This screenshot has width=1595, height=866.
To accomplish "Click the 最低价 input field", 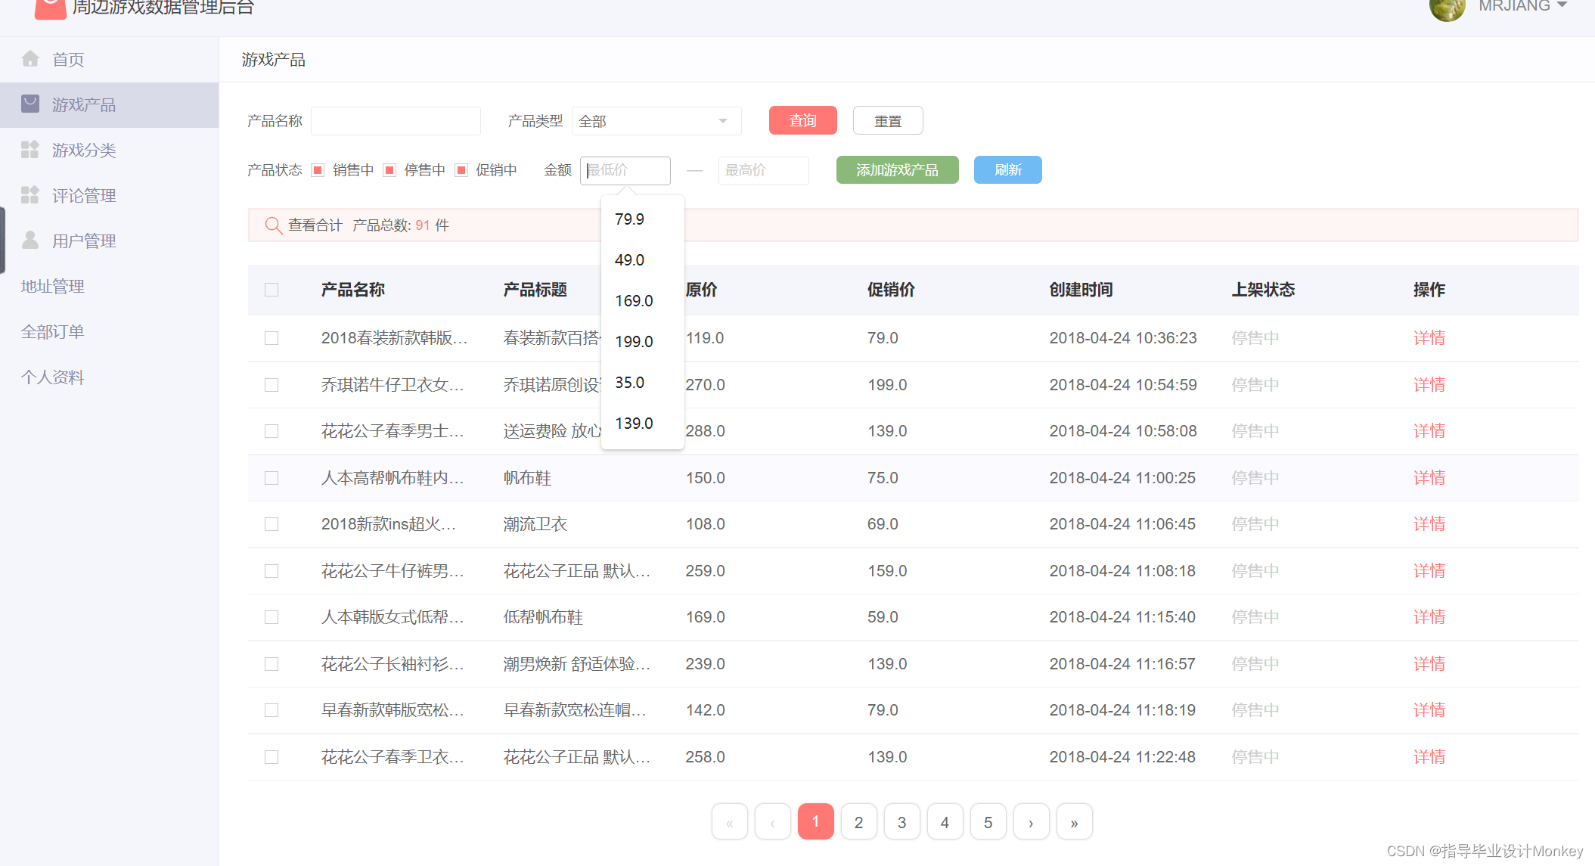I will pos(625,170).
